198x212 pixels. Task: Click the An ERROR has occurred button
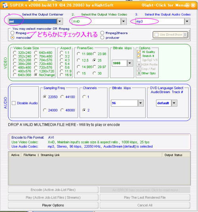(145, 190)
